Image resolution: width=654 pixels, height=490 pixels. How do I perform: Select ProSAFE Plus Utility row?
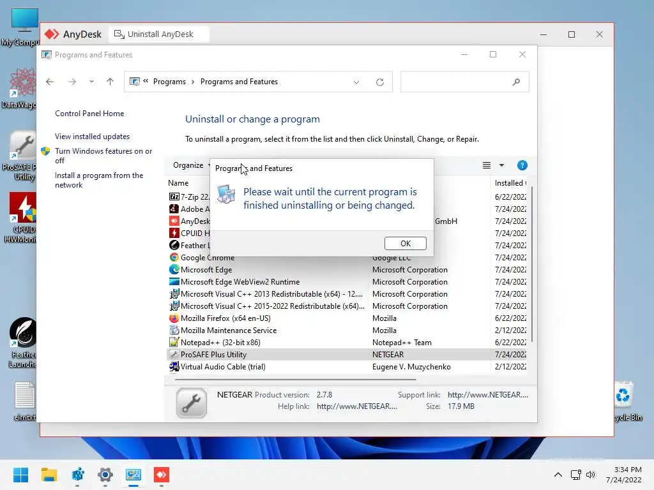347,354
